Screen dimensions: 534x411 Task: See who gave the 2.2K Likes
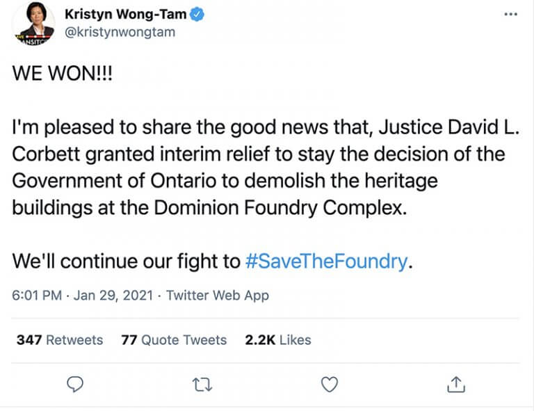point(278,340)
